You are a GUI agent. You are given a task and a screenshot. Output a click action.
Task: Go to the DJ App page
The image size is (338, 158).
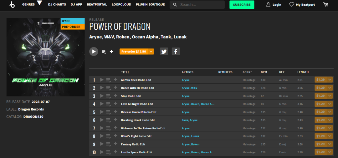click(76, 4)
